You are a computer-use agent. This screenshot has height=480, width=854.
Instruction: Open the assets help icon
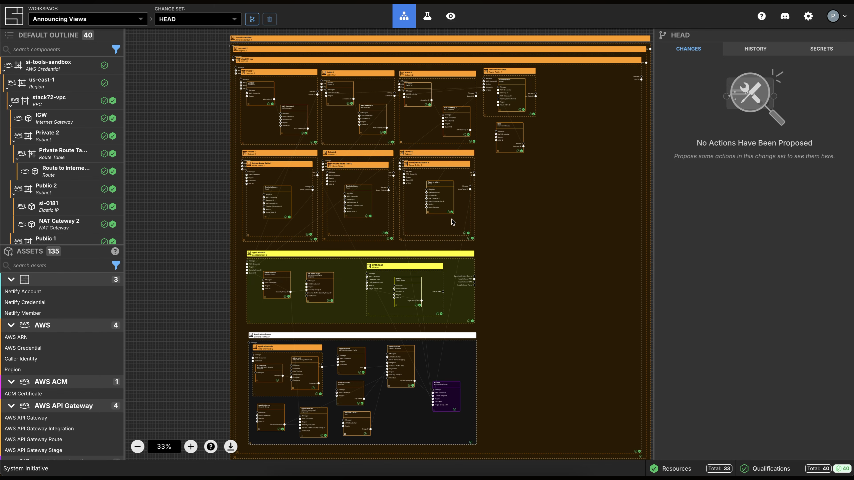tap(115, 251)
